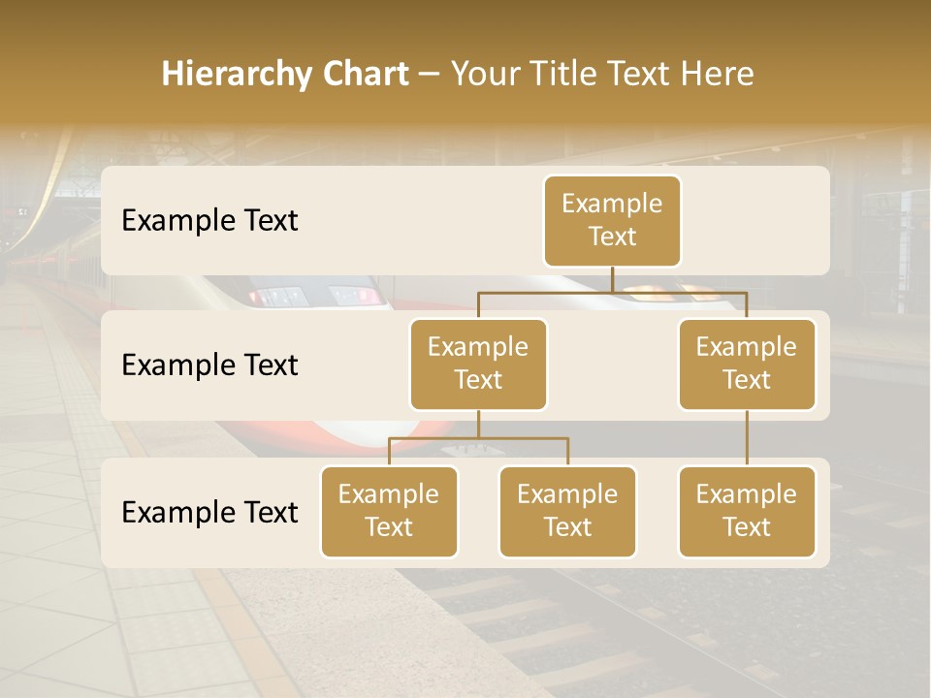Screen dimensions: 931x698
Task: Click the leftmost box in the bottom row
Action: pyautogui.click(x=389, y=511)
